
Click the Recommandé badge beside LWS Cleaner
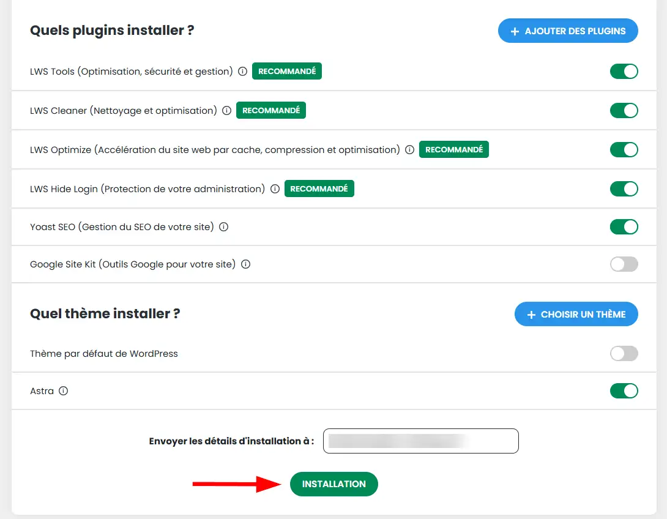pyautogui.click(x=271, y=110)
